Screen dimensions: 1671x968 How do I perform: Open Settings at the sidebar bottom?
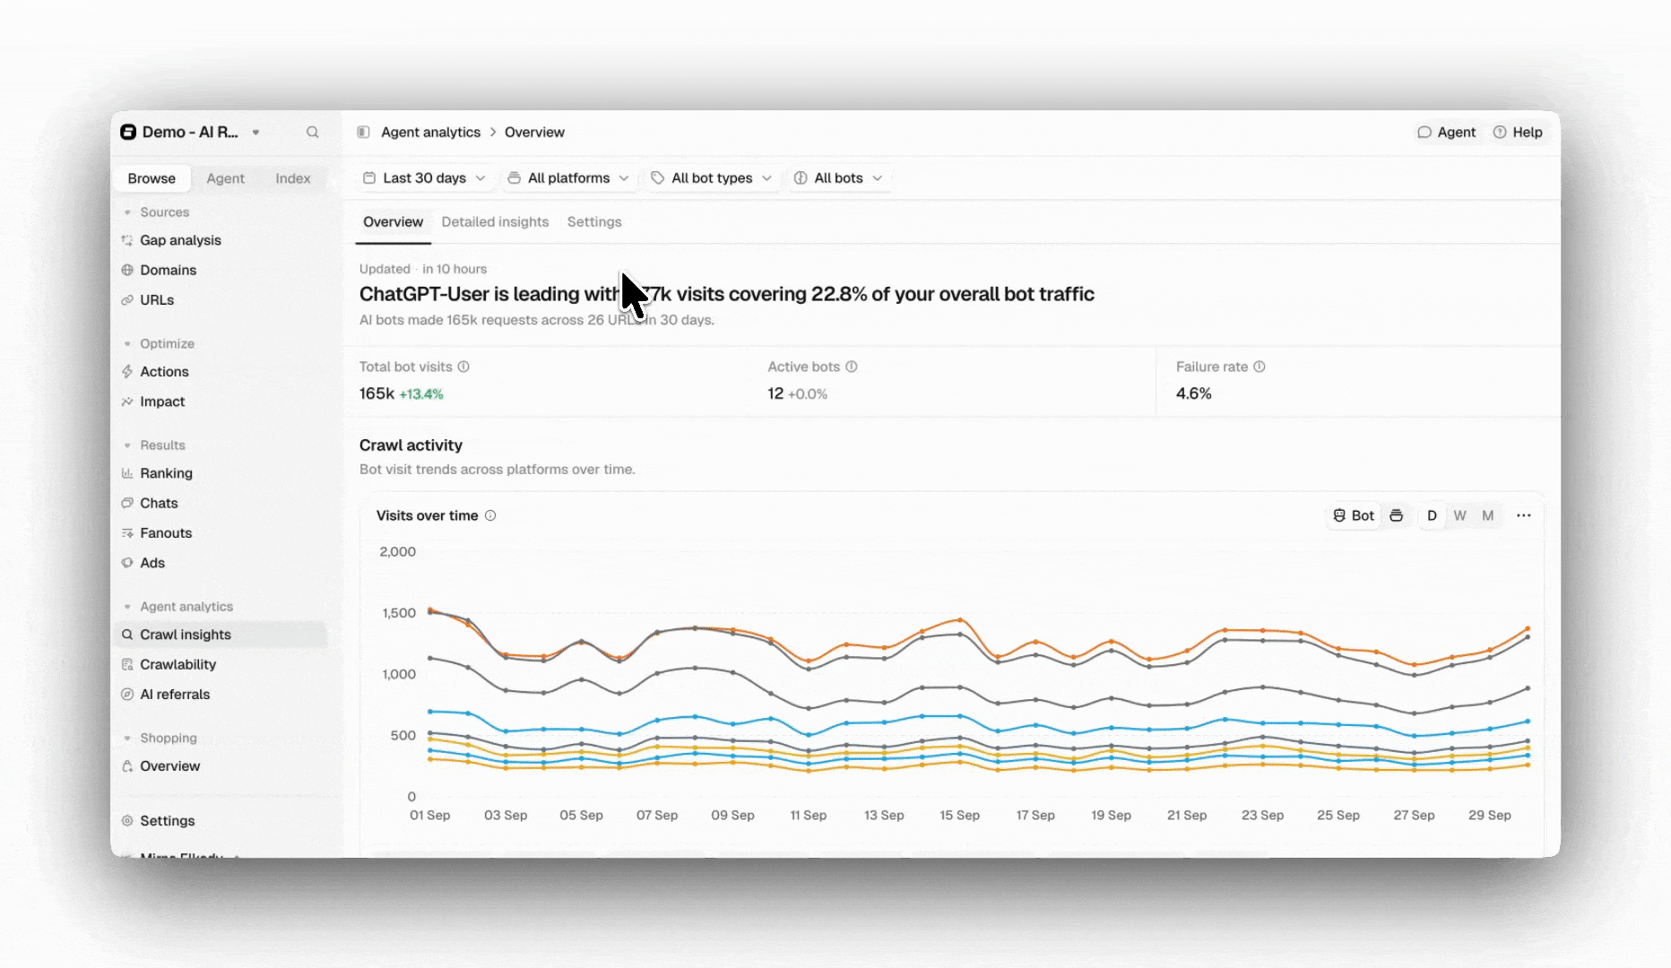click(x=167, y=821)
